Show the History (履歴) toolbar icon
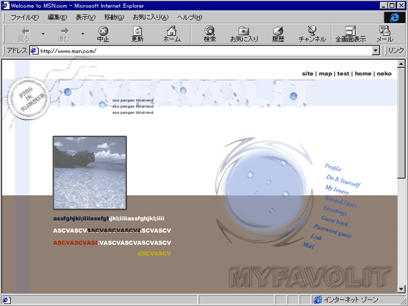 point(278,34)
